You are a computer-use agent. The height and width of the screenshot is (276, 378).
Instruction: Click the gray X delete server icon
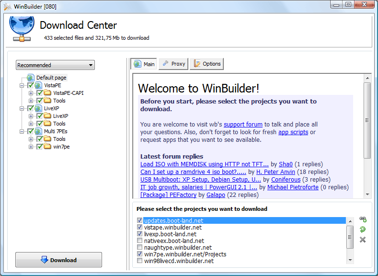point(363,240)
